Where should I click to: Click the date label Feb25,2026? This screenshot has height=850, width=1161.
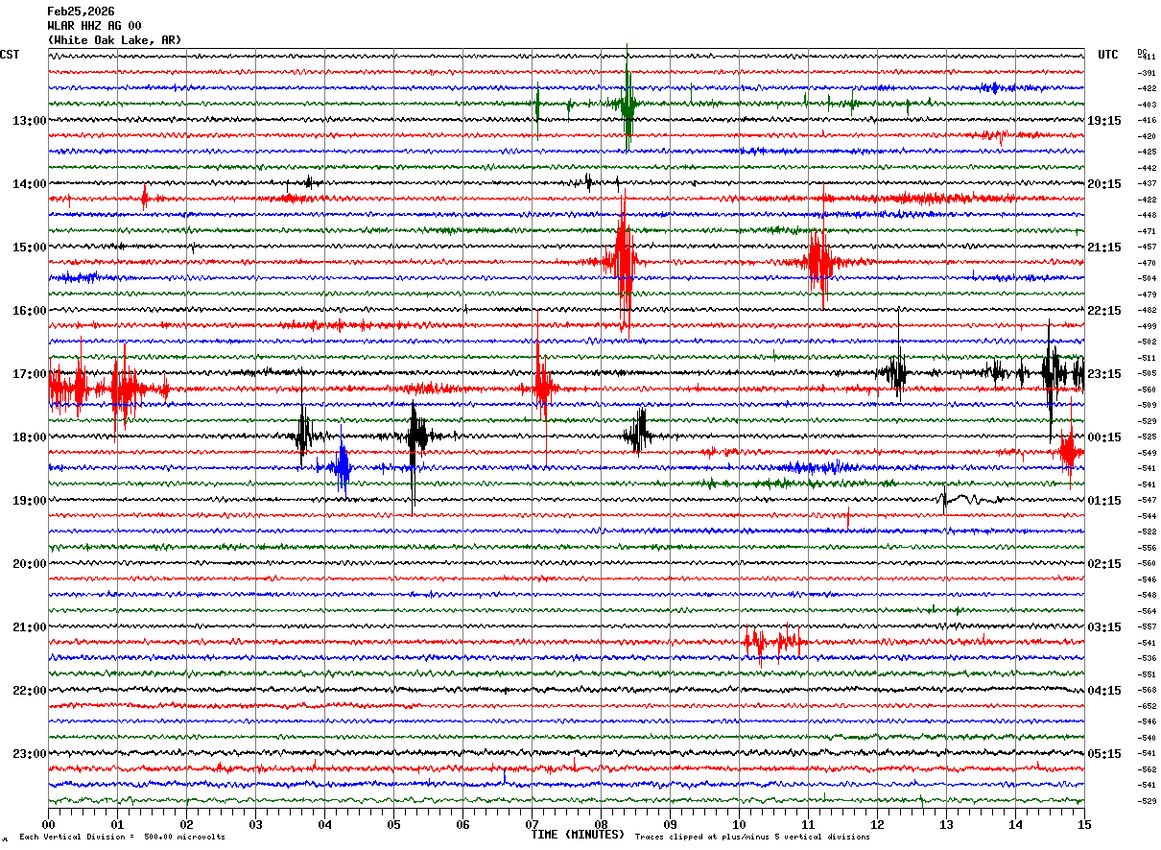(81, 12)
